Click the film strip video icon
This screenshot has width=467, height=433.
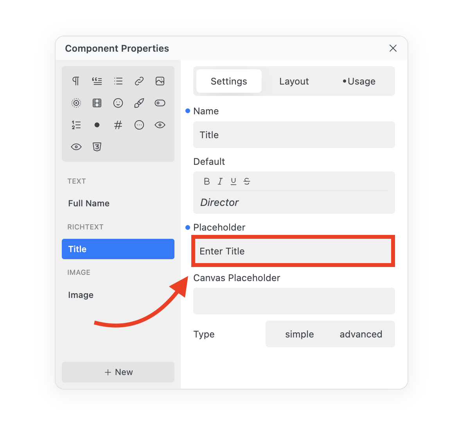point(97,103)
